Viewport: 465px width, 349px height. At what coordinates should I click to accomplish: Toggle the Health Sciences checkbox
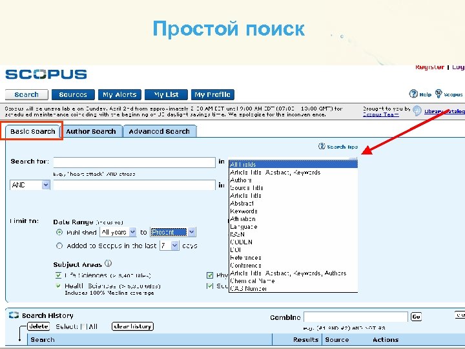click(x=58, y=286)
